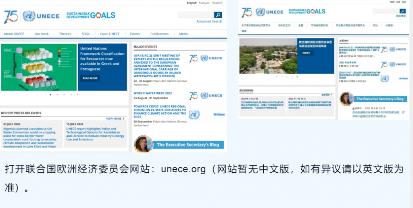Screen dimensions: 413x208
Task: Open the Publications menu
Action: 159,34
